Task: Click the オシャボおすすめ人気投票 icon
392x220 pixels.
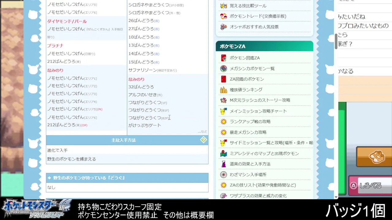Action: tap(224, 27)
